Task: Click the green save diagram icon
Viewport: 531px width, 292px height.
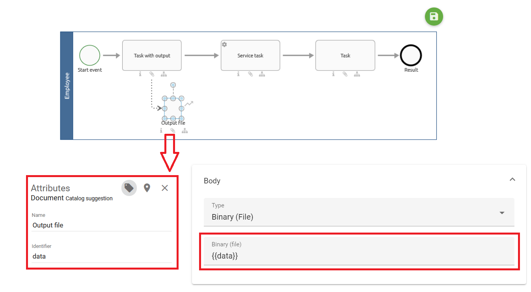Action: coord(434,17)
